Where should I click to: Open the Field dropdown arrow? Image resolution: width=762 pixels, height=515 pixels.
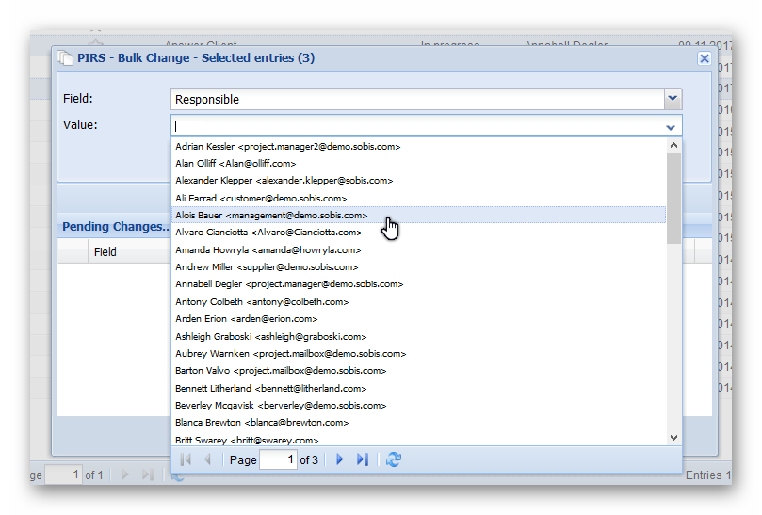point(672,99)
